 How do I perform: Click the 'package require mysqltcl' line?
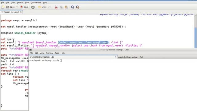click(19, 20)
